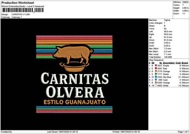Click the 'Brand' column header
This screenshot has width=190, height=134.
185,63
